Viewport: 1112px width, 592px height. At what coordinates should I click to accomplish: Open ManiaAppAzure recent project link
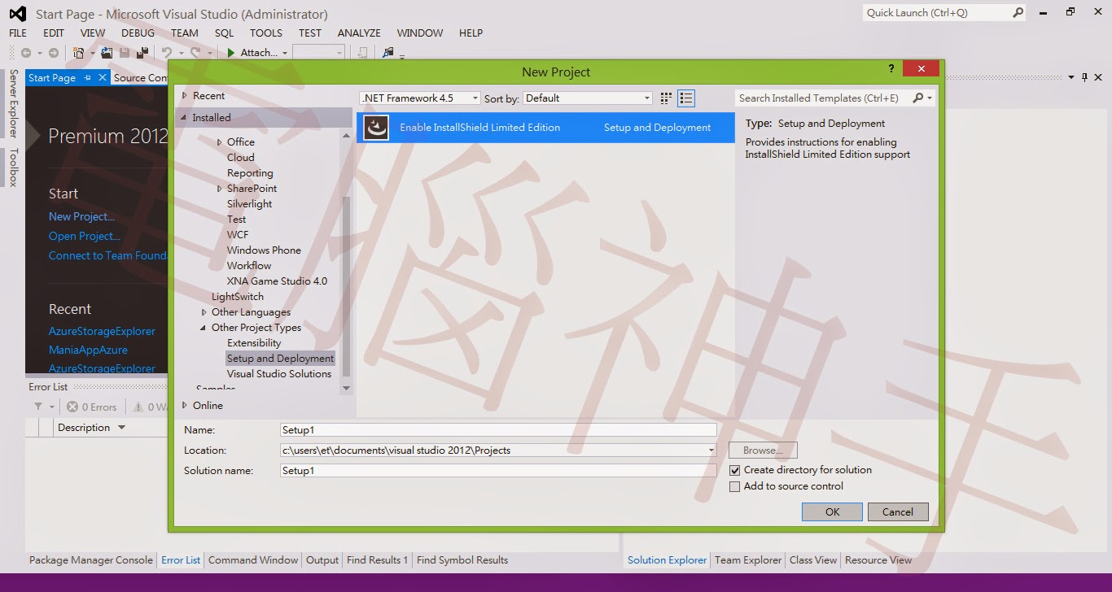(x=88, y=350)
